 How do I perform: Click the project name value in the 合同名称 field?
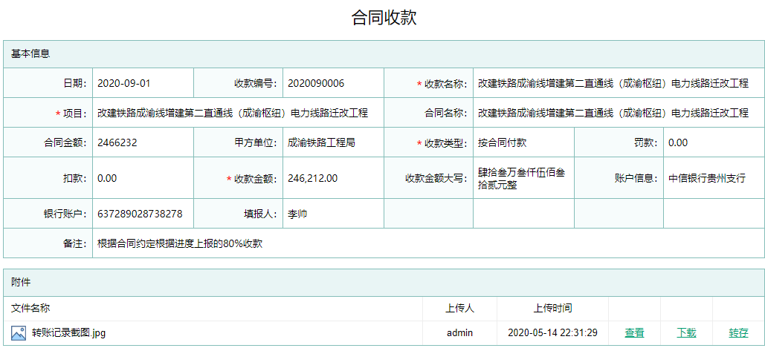613,113
